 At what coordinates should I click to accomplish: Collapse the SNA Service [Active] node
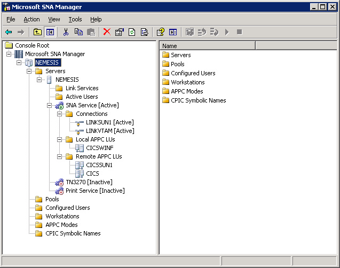tap(50, 105)
